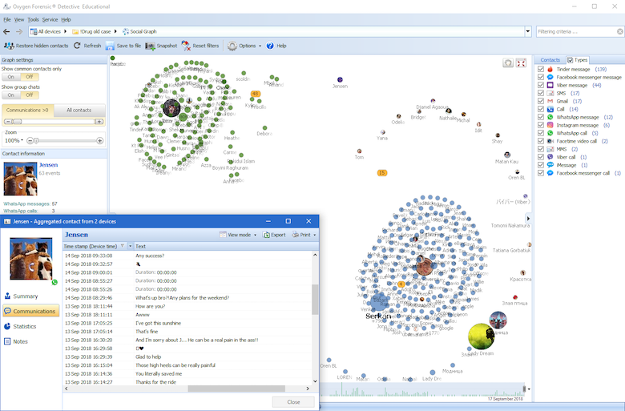
Task: Open Options dropdown arrow
Action: pyautogui.click(x=260, y=46)
